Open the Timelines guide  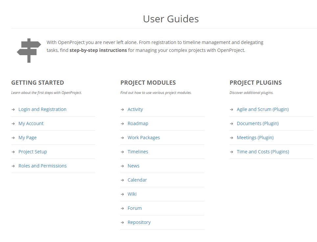(138, 151)
